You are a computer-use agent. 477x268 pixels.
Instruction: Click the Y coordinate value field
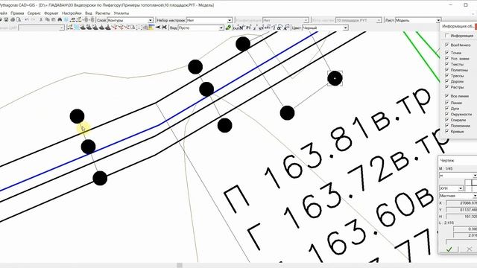click(461, 210)
